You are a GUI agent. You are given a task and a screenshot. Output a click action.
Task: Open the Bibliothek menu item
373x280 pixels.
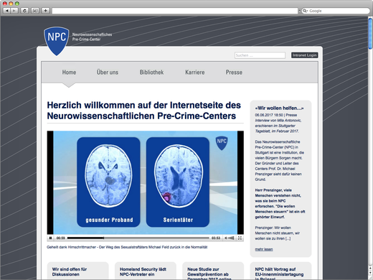[151, 73]
